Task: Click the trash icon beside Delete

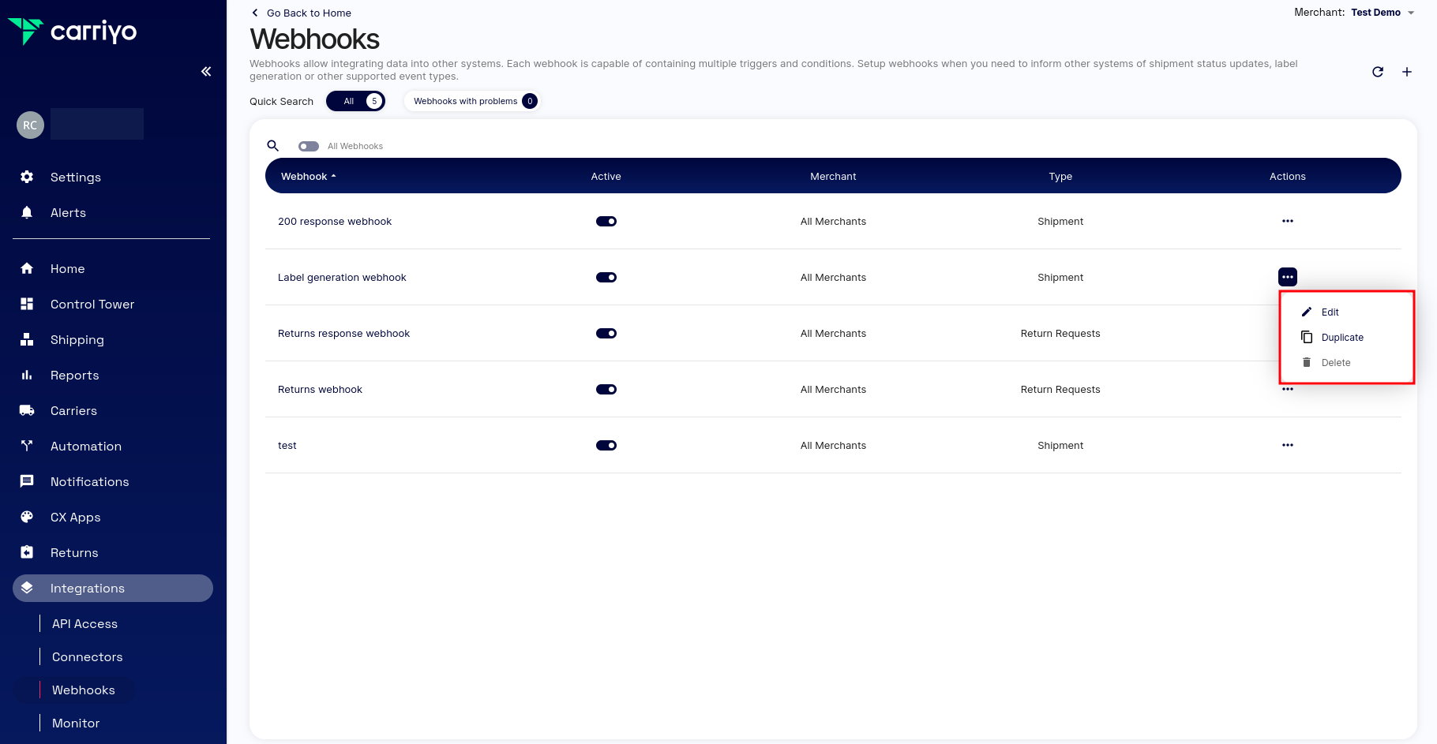Action: pyautogui.click(x=1307, y=362)
